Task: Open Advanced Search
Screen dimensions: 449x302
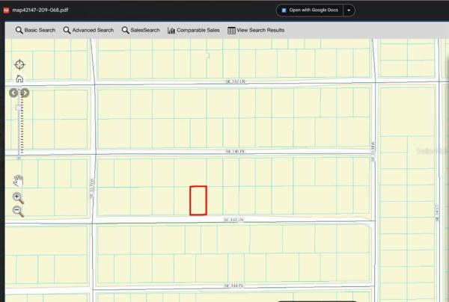Action: coord(88,30)
